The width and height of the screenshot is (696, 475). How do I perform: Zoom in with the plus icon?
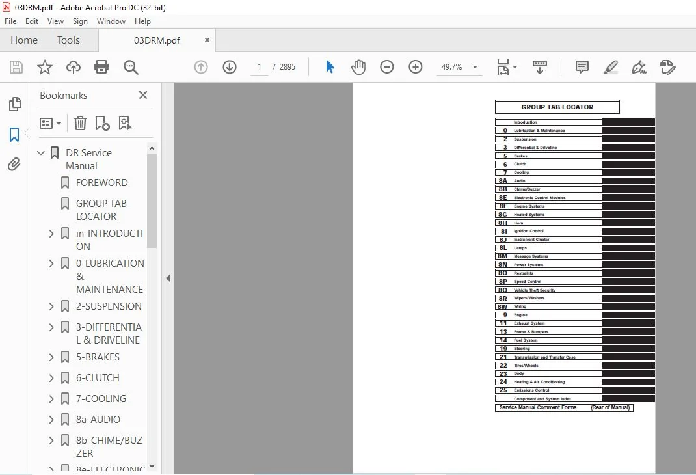click(416, 67)
